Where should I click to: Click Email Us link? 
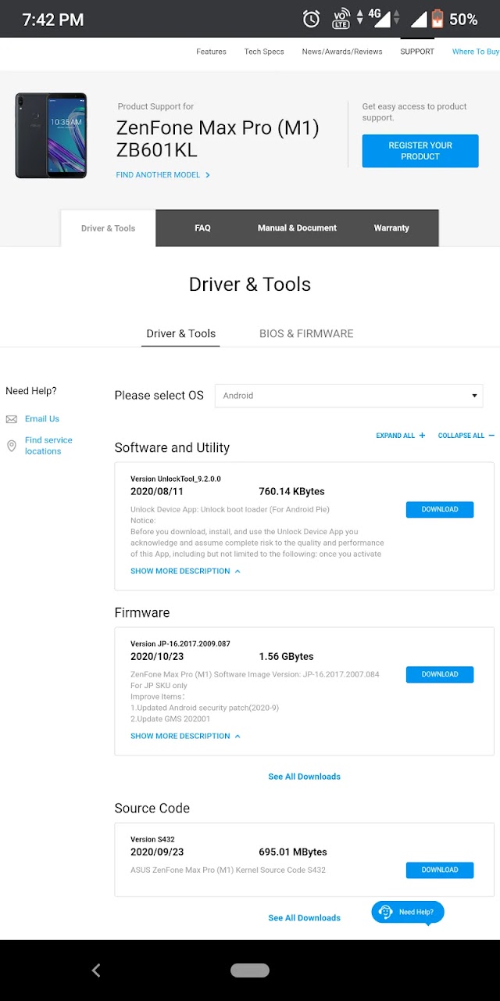42,419
